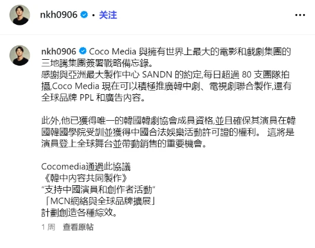The width and height of the screenshot is (315, 248).
Task: Select the word PPL in the caption
Action: tap(87, 98)
